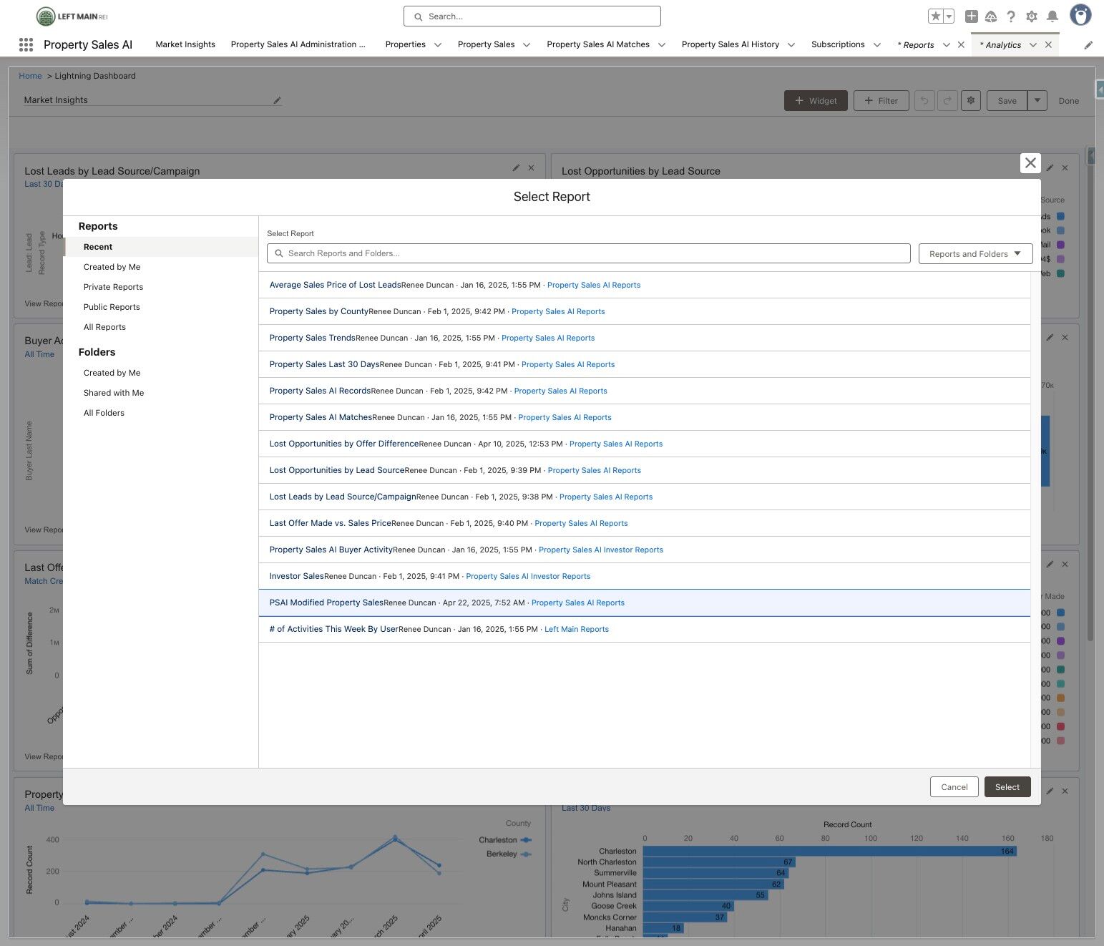Open the Subscriptions tab dropdown chevron
Screen dimensions: 1104x946
pyautogui.click(x=877, y=44)
